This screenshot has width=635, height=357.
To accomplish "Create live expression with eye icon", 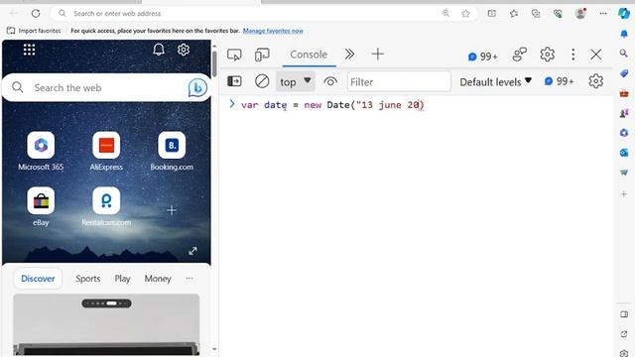I will pos(330,81).
